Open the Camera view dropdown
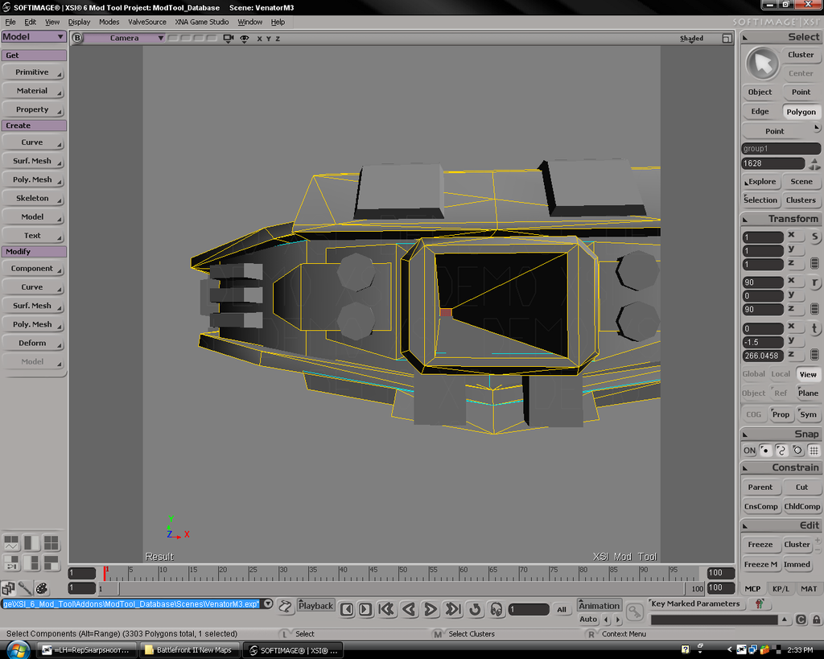Viewport: 824px width, 659px height. (125, 38)
